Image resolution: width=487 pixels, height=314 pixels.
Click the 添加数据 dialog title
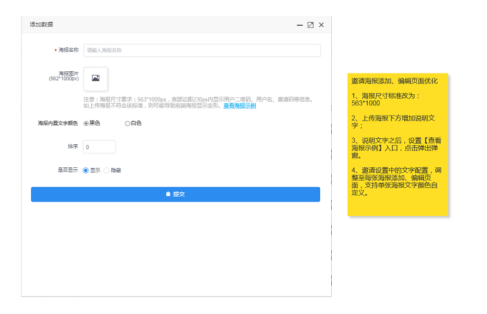pos(41,24)
